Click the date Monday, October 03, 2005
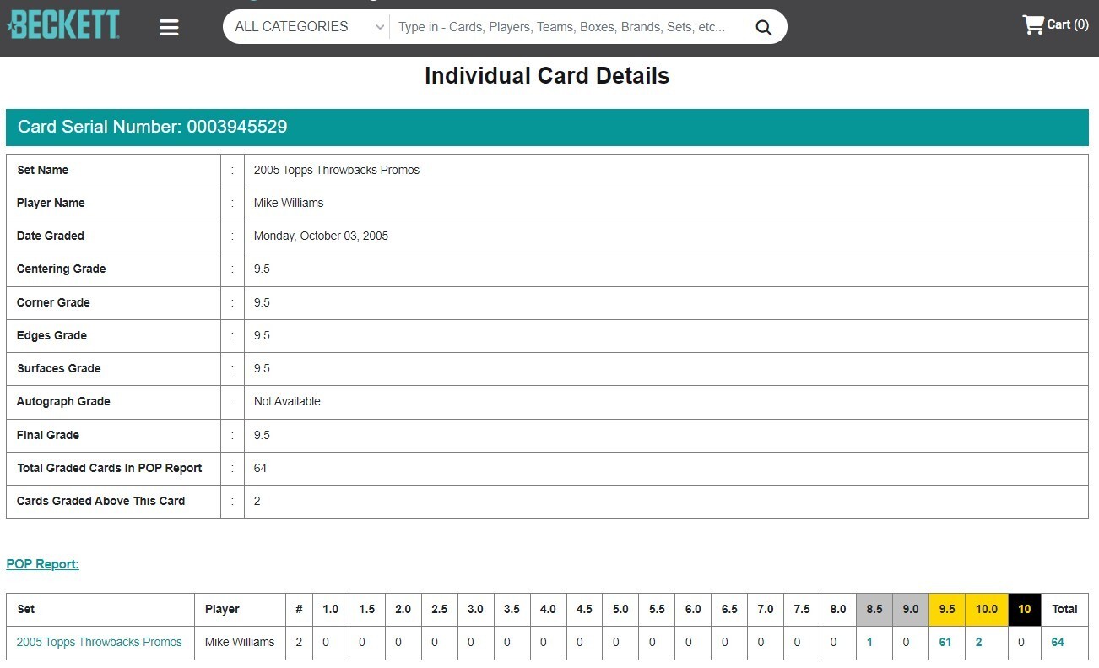The image size is (1099, 668). [x=321, y=236]
